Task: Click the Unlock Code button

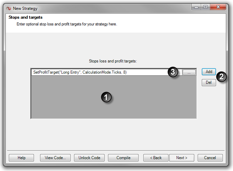Action: 89,158
